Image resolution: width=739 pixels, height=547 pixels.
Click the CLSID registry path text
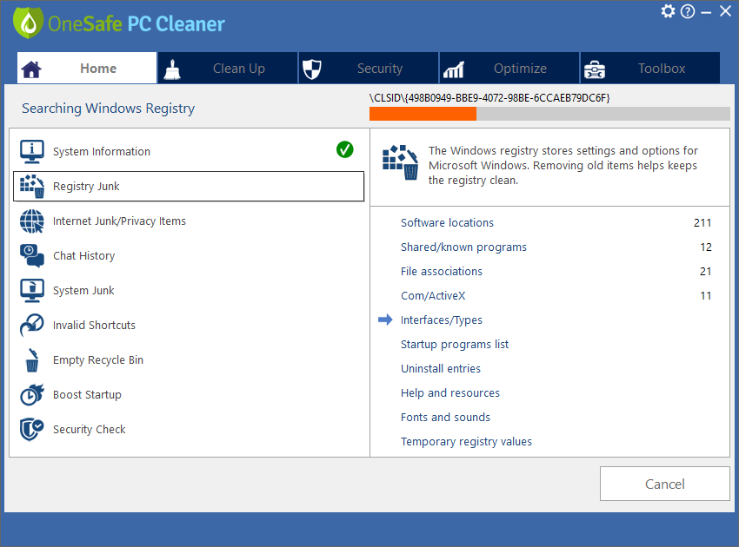[x=489, y=98]
